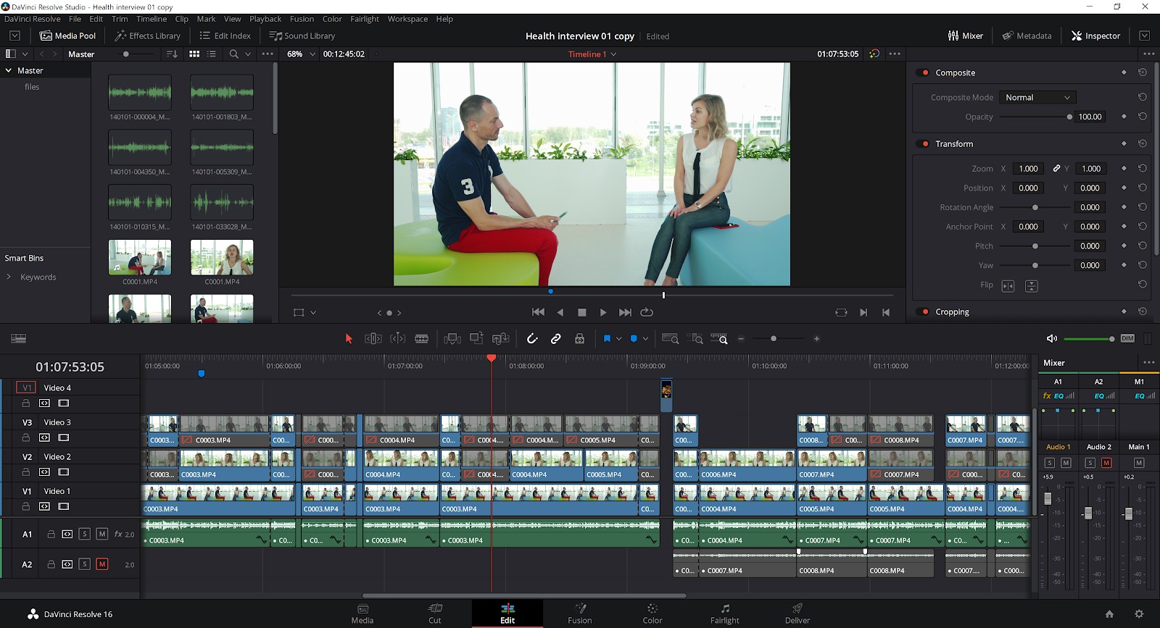Toggle timeline Snapping magnet icon
The image size is (1160, 628).
pos(532,338)
